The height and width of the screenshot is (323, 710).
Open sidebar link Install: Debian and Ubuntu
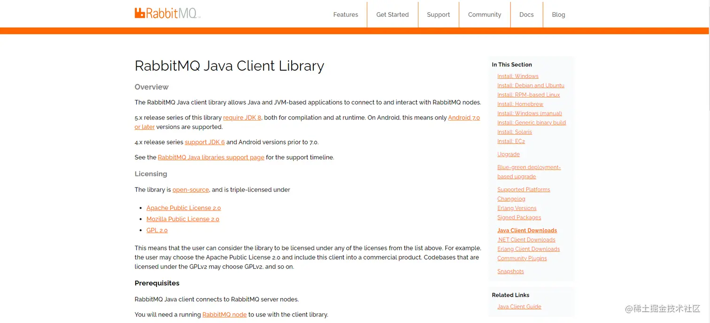pos(531,85)
